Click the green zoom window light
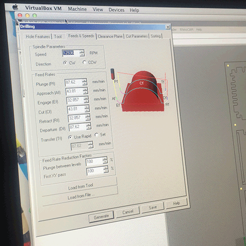This screenshot has height=246, width=246. pos(34,16)
